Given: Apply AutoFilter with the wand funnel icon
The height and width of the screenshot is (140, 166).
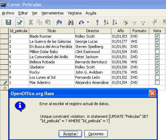Looking at the screenshot, I should [x=126, y=23].
